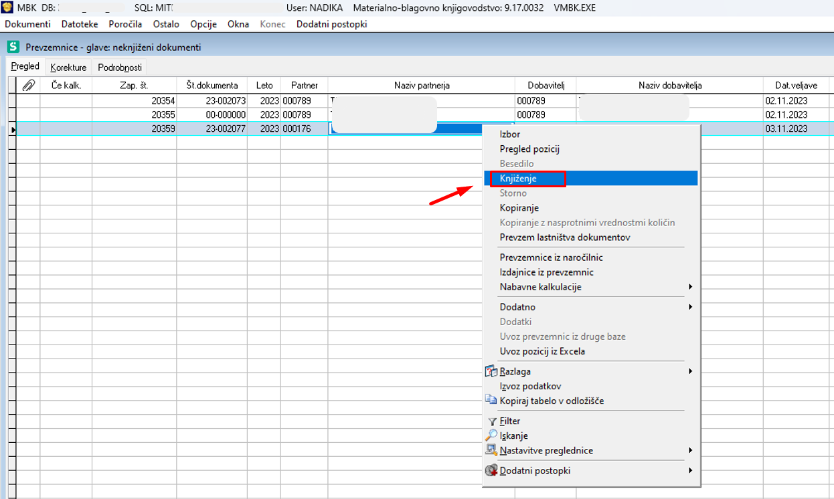834x499 pixels.
Task: Open the Poročila menu
Action: pyautogui.click(x=125, y=24)
